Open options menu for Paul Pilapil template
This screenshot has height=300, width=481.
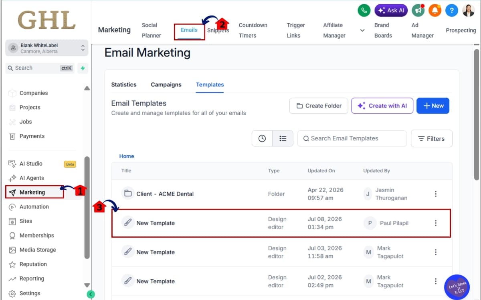click(x=436, y=223)
